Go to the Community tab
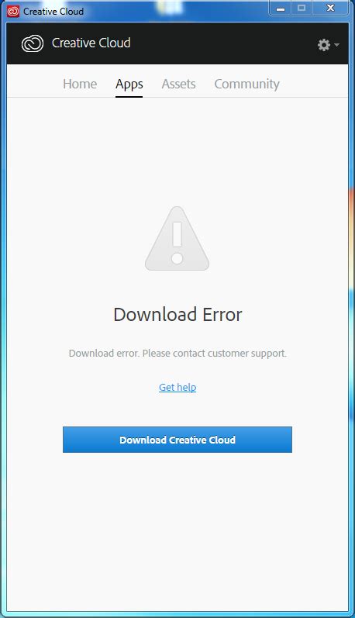355x618 pixels. pos(247,84)
